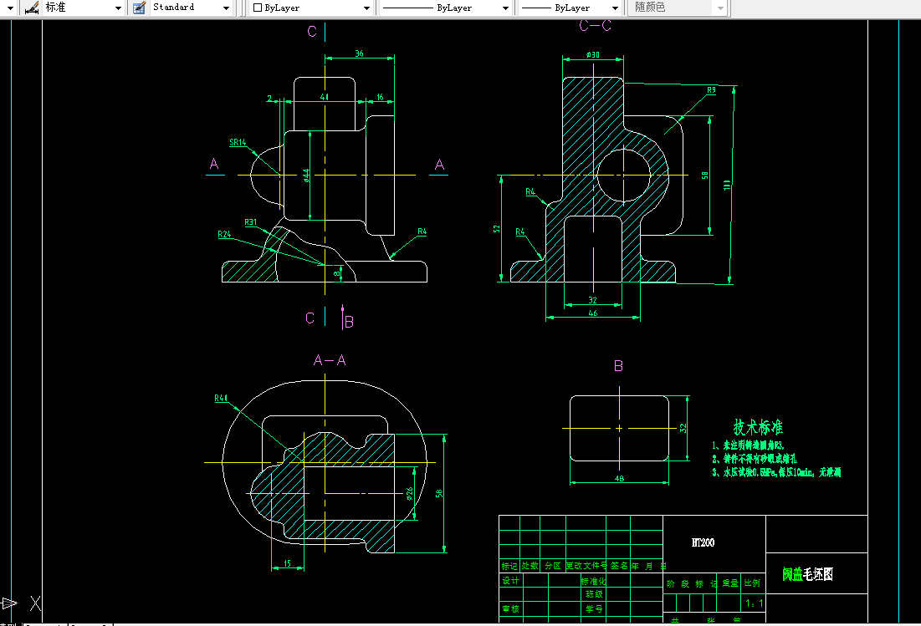This screenshot has height=626, width=921.
Task: Select the second technical note line
Action: (755, 459)
